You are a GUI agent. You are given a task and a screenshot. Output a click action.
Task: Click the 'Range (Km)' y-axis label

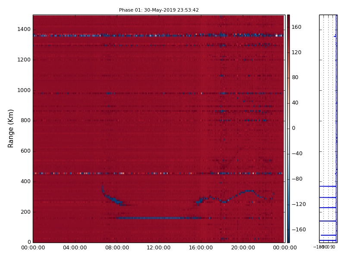coord(10,128)
